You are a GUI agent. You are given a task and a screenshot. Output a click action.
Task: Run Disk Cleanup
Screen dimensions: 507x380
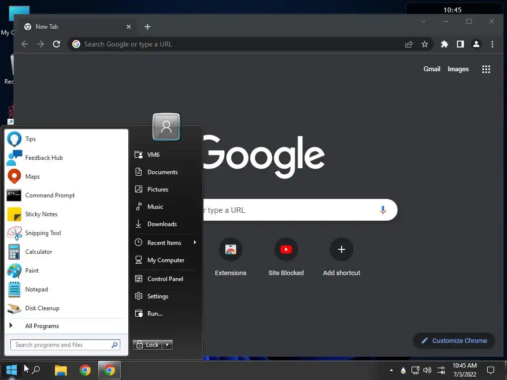click(x=66, y=308)
